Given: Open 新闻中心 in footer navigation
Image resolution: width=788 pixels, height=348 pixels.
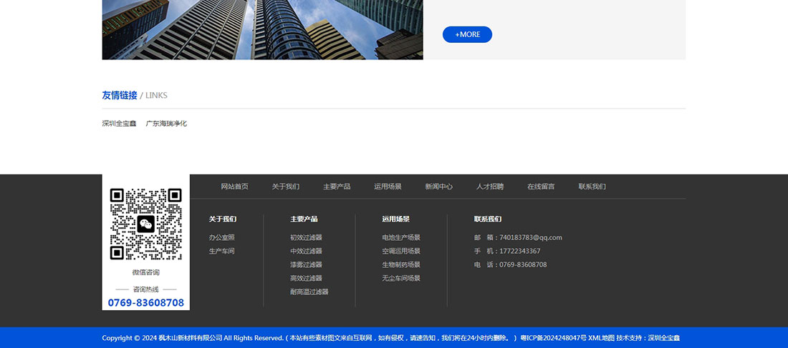Looking at the screenshot, I should click(x=438, y=187).
